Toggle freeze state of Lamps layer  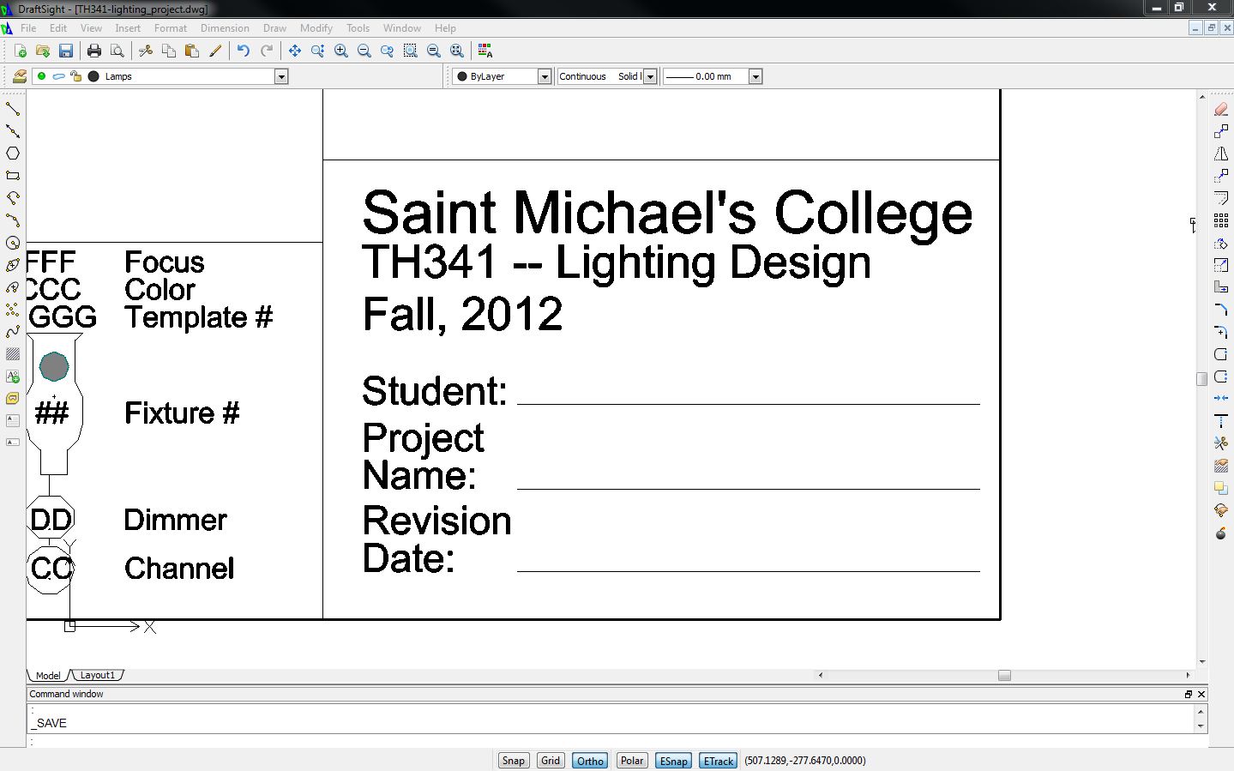click(58, 76)
